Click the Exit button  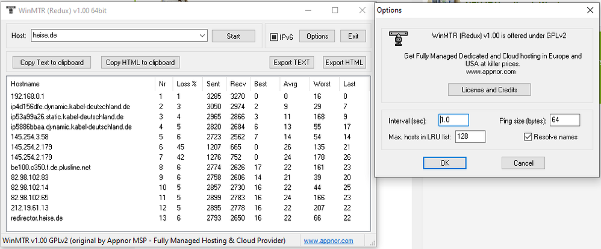click(x=353, y=36)
